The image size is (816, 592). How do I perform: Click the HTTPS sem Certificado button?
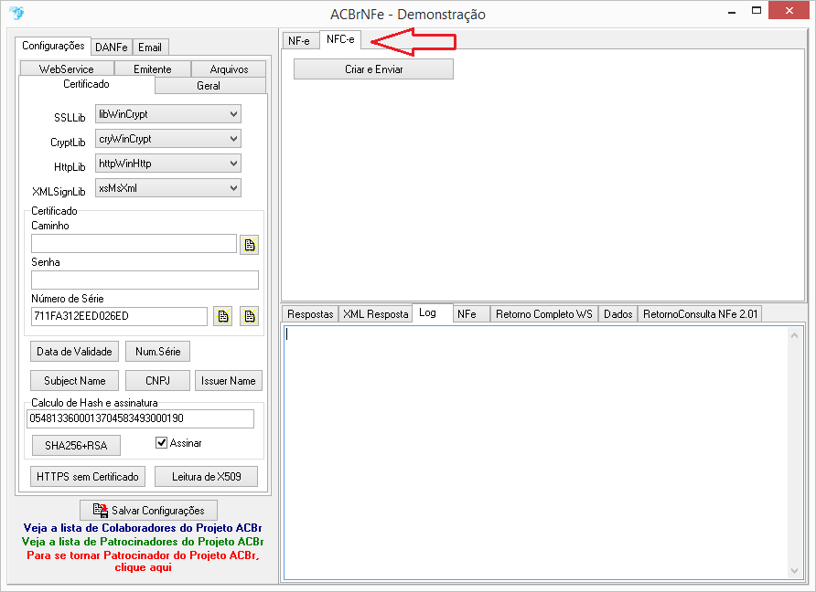point(88,477)
